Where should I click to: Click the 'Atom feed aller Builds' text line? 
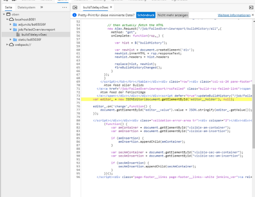pyautogui.click(x=124, y=85)
